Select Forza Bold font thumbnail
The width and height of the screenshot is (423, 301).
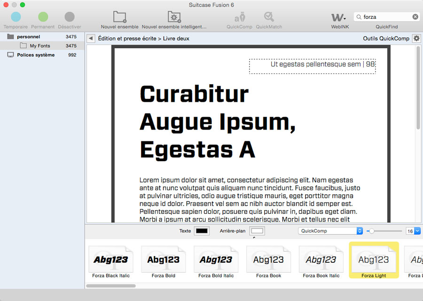164,262
